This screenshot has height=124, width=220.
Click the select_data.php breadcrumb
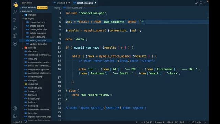click(74, 8)
